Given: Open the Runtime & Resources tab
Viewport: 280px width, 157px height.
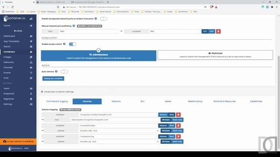Looking at the screenshot, I should pos(224,102).
